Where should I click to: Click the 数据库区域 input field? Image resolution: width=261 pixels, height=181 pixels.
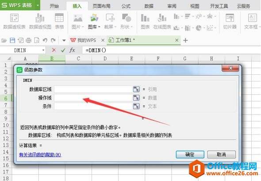[x=93, y=89]
